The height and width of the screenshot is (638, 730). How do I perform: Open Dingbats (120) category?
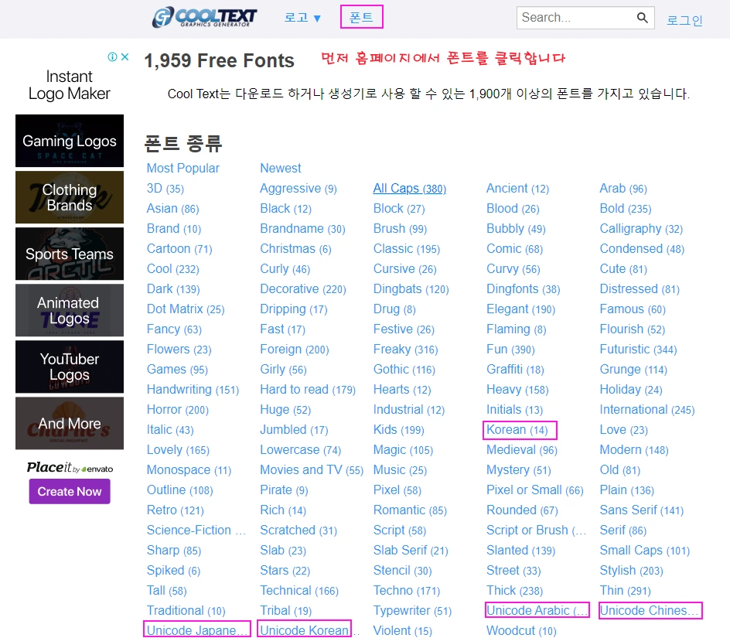411,289
